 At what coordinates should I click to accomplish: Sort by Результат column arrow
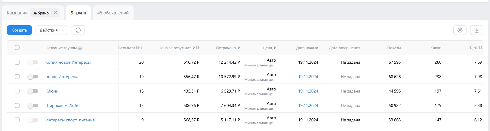click(142, 48)
